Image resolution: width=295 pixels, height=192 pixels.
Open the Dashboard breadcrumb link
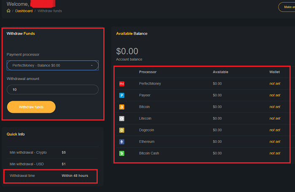pos(24,11)
